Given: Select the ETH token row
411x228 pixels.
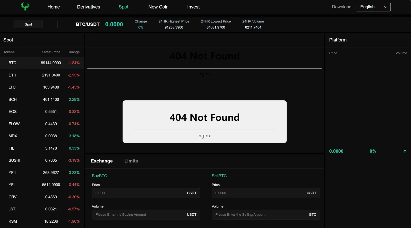Looking at the screenshot, I should point(42,75).
